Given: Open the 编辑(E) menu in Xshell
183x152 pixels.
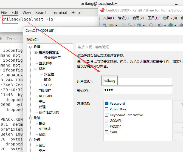Looking at the screenshot, I should [123, 18].
